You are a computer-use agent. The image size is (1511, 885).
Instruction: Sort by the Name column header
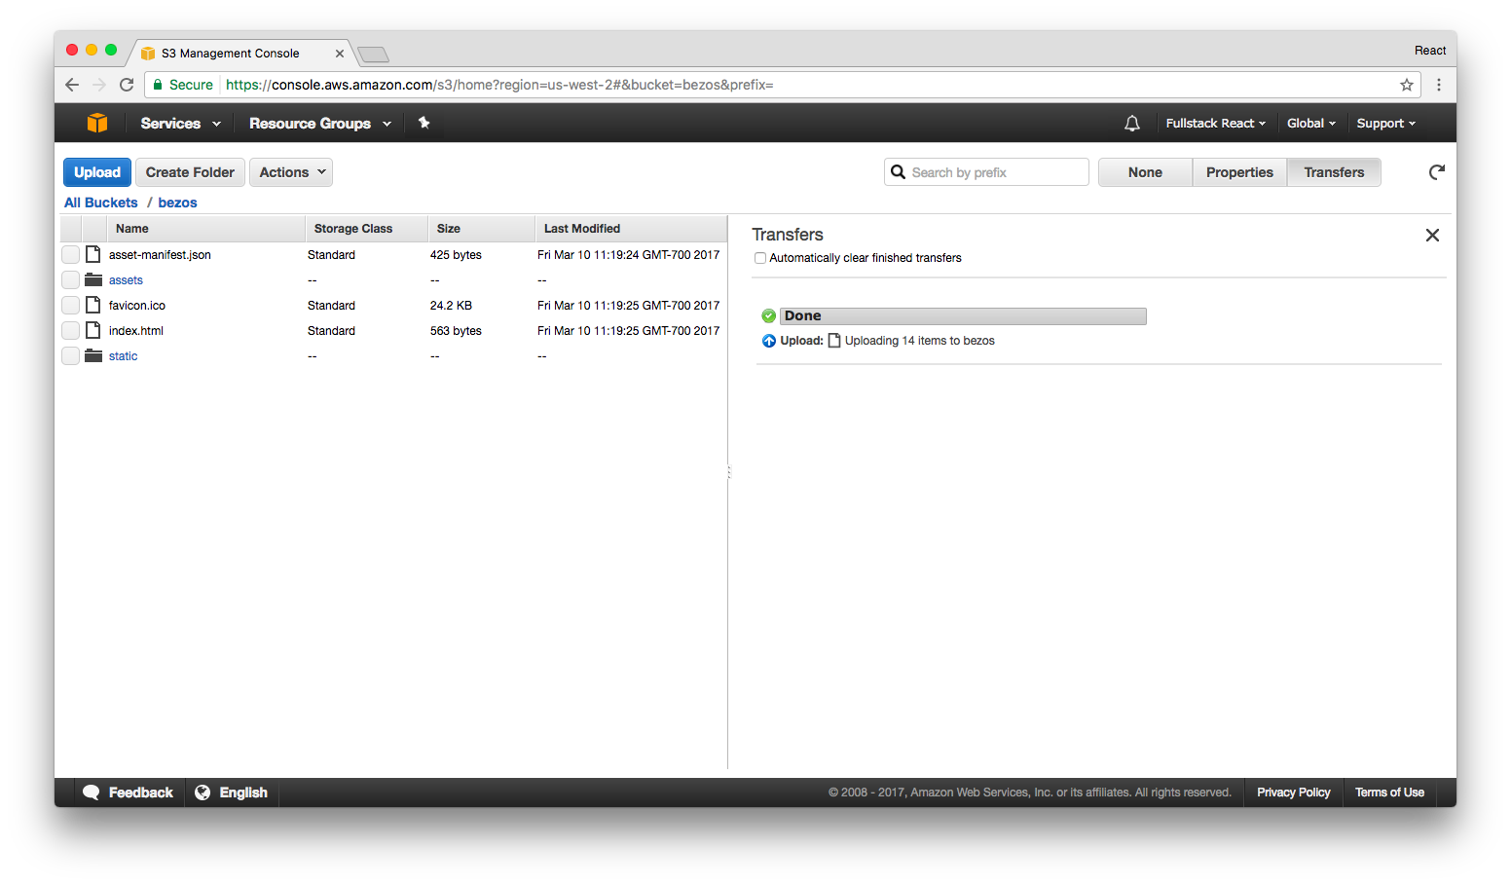click(x=205, y=229)
